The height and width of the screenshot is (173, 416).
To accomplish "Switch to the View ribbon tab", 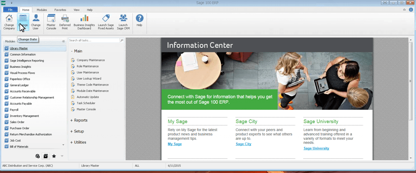I will pyautogui.click(x=76, y=10).
